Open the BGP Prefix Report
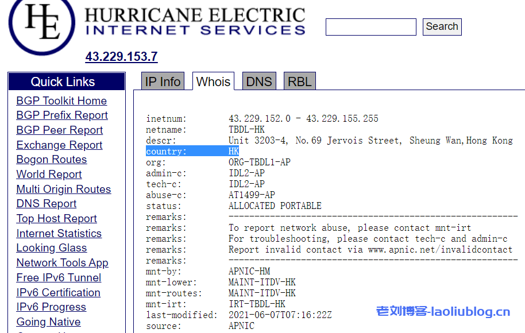This screenshot has height=333, width=525. click(61, 115)
